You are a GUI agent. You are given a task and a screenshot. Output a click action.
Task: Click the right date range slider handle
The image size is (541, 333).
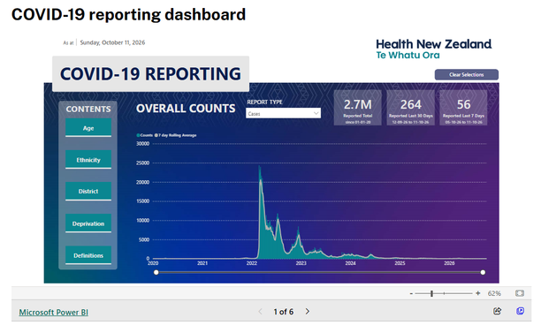click(483, 272)
